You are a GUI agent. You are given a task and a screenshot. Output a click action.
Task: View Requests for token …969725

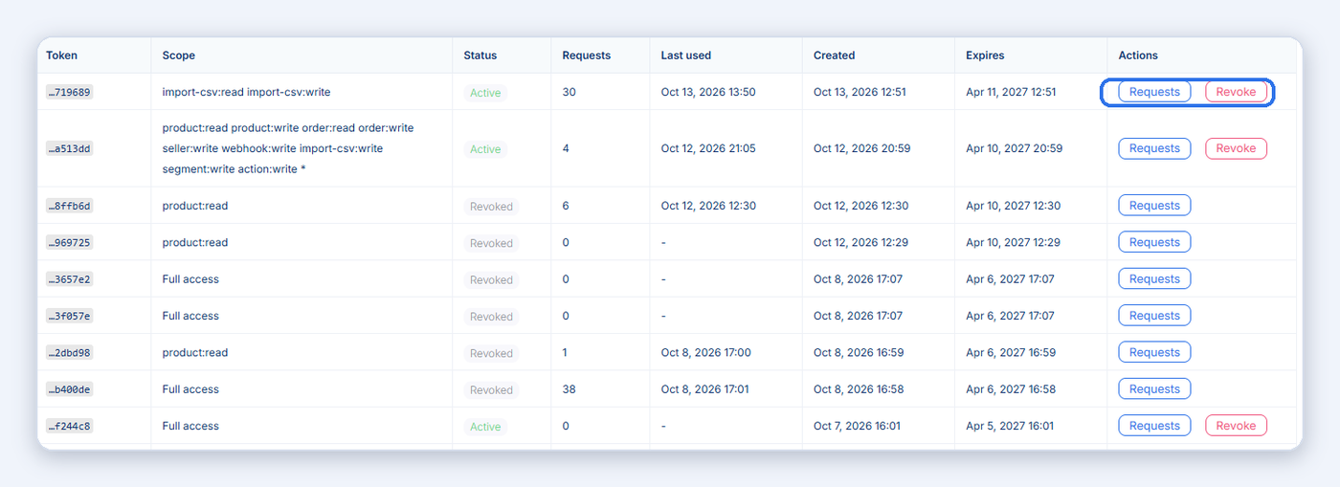pos(1154,242)
